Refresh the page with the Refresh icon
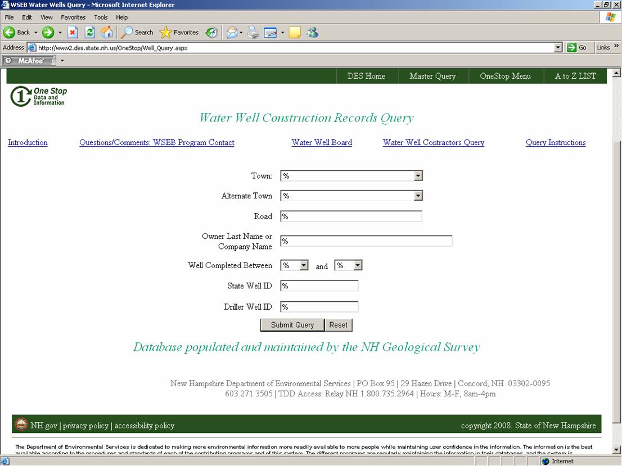 pyautogui.click(x=90, y=33)
